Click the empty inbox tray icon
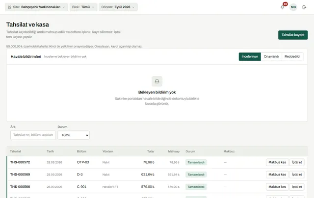The image size is (314, 198). tap(157, 81)
